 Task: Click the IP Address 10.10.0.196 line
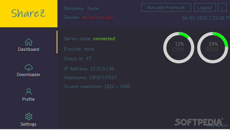click(x=89, y=69)
